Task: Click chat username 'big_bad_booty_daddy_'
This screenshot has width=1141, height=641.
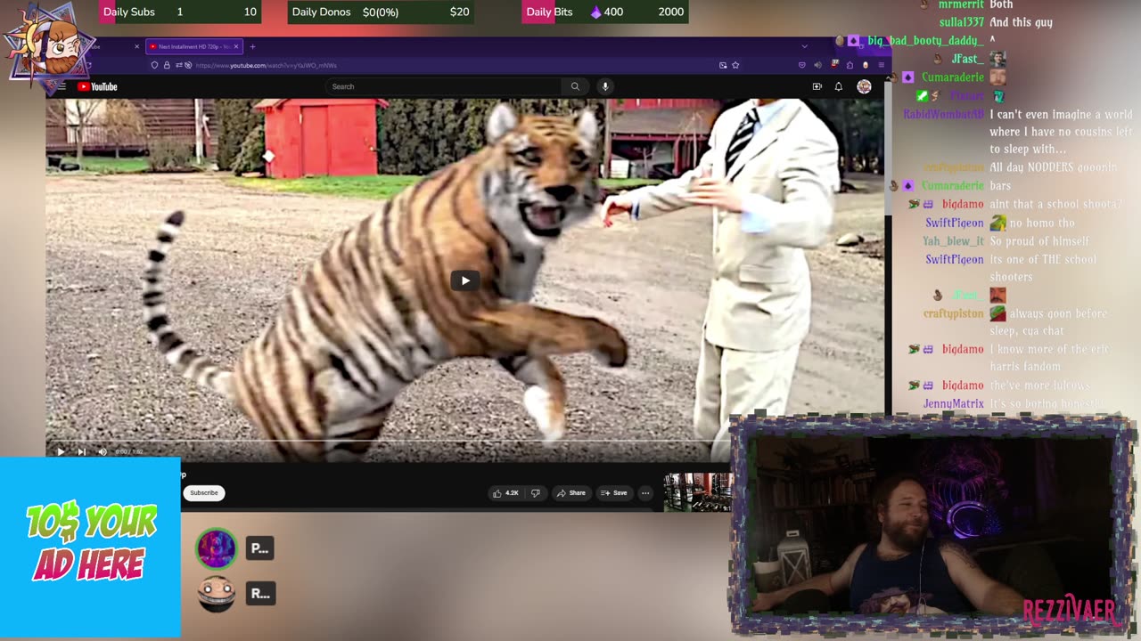Action: pos(926,40)
